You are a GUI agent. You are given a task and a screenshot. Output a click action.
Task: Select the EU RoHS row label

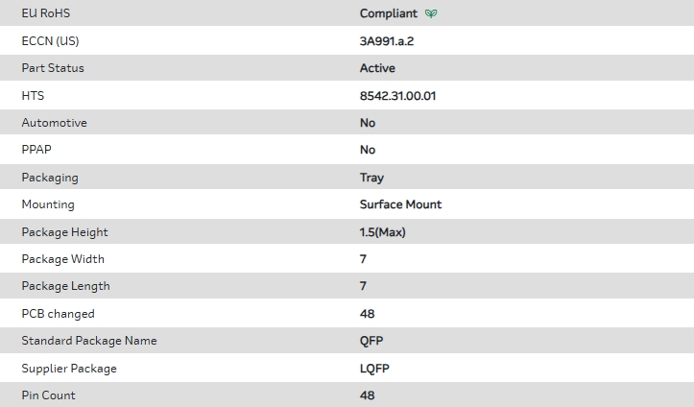46,14
